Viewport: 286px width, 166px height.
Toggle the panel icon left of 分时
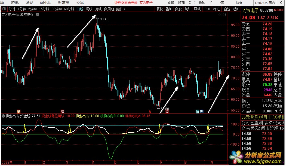pyautogui.click(x=4, y=9)
